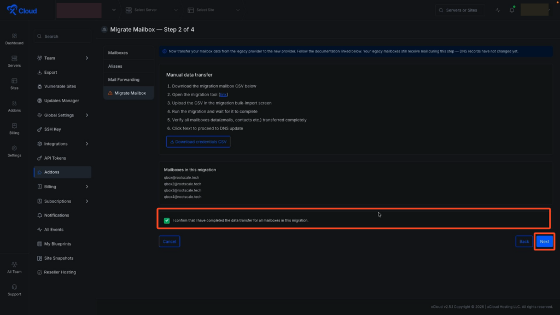This screenshot has height=315, width=560.
Task: Open Updates Manager
Action: pyautogui.click(x=62, y=101)
